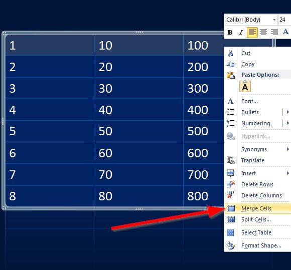
Task: Click the Translate icon
Action: coord(231,160)
